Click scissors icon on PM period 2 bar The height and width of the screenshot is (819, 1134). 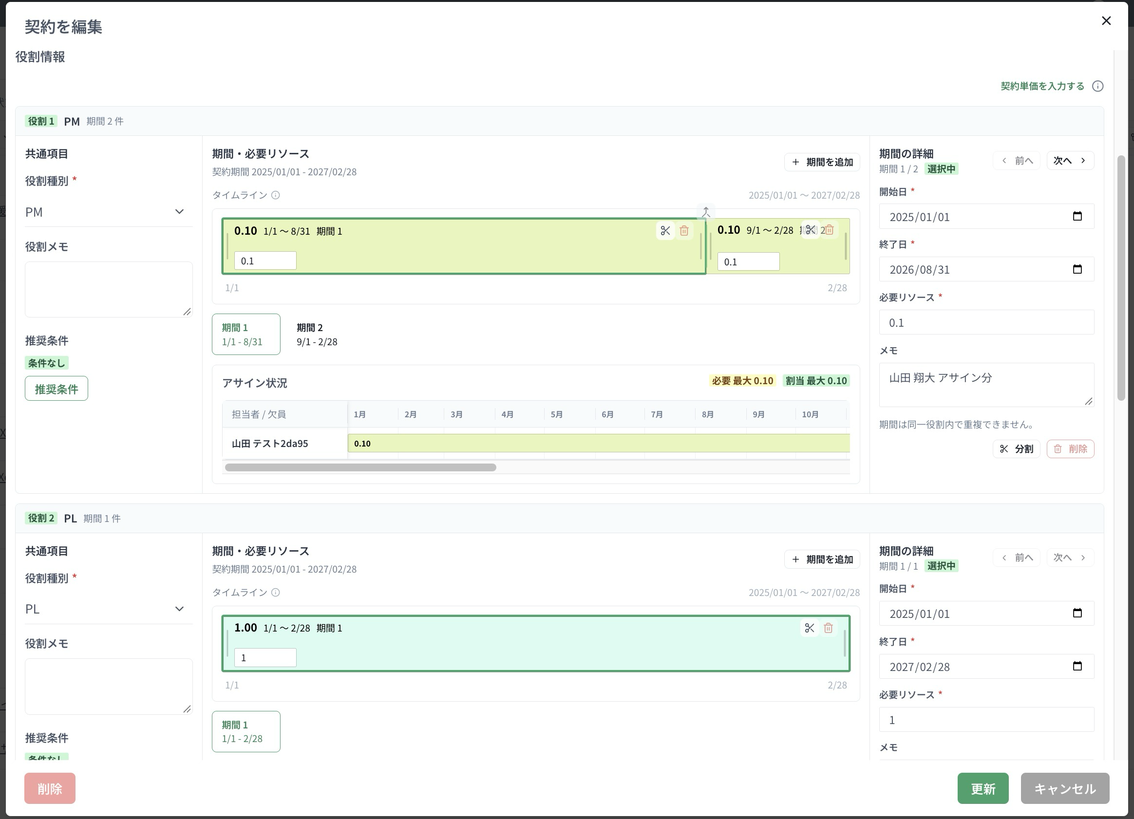pos(811,230)
